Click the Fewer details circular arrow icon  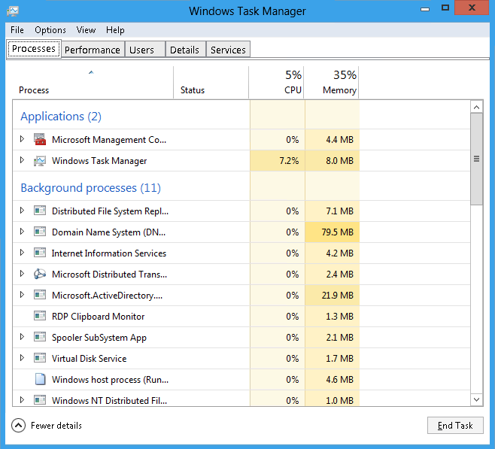pos(18,426)
